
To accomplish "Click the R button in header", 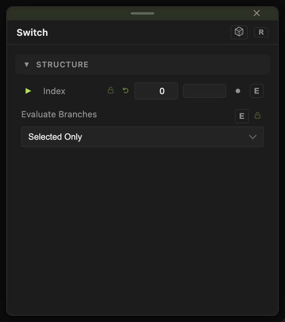I will point(261,32).
